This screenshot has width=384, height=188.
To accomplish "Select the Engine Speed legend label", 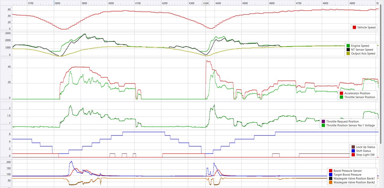I will [360, 46].
